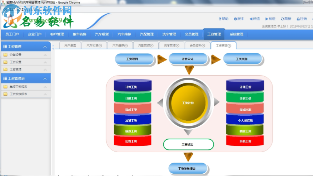Select the 提成比率 block
The image size is (313, 178).
point(245,109)
